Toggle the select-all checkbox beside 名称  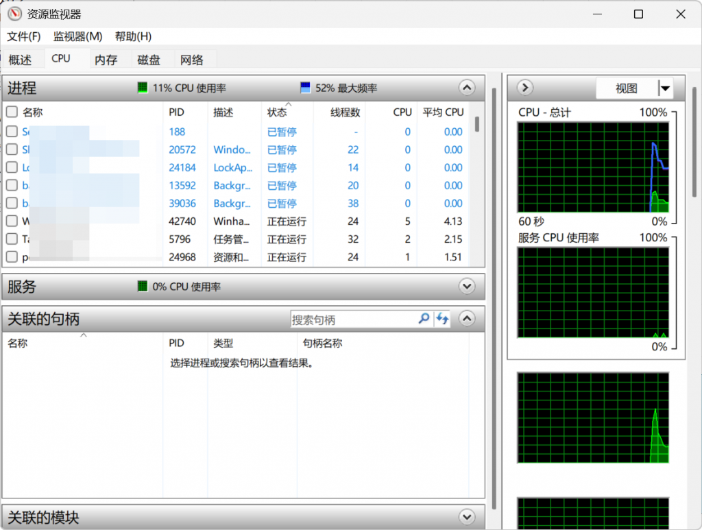(x=12, y=112)
